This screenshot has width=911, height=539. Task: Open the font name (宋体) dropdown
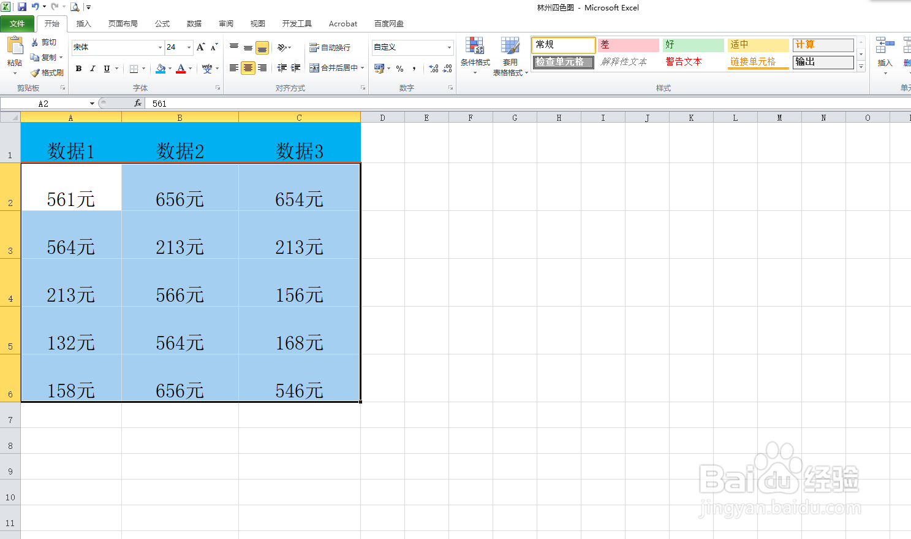(x=161, y=47)
